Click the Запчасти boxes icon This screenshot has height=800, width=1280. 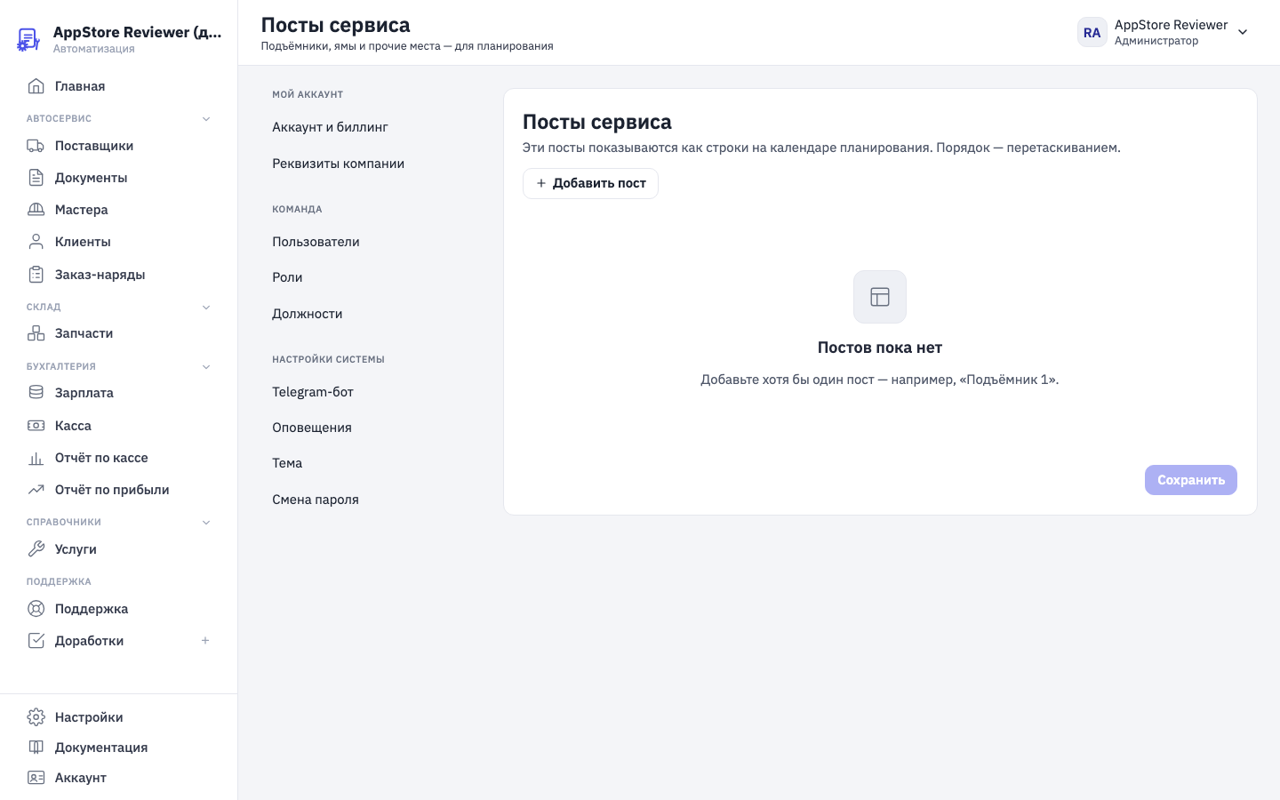click(36, 333)
